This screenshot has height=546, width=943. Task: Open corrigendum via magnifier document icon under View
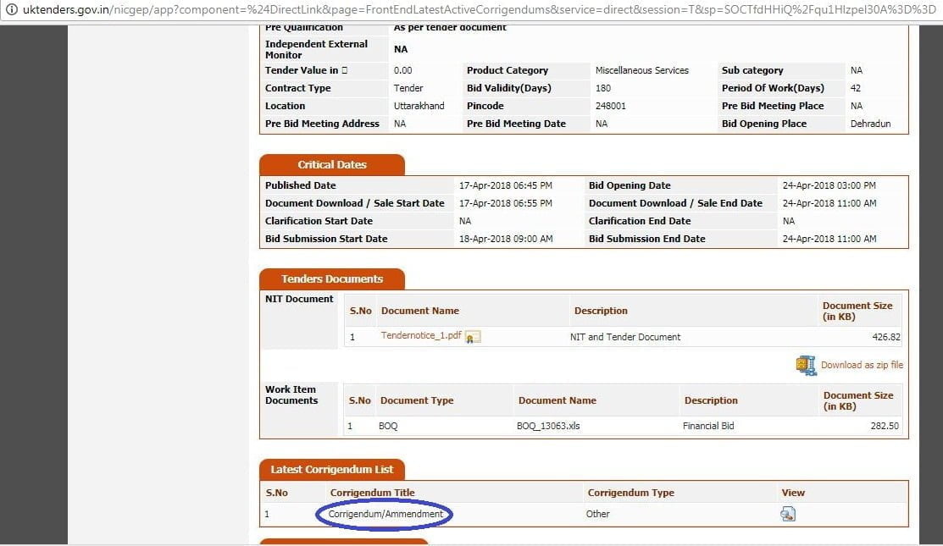coord(788,514)
